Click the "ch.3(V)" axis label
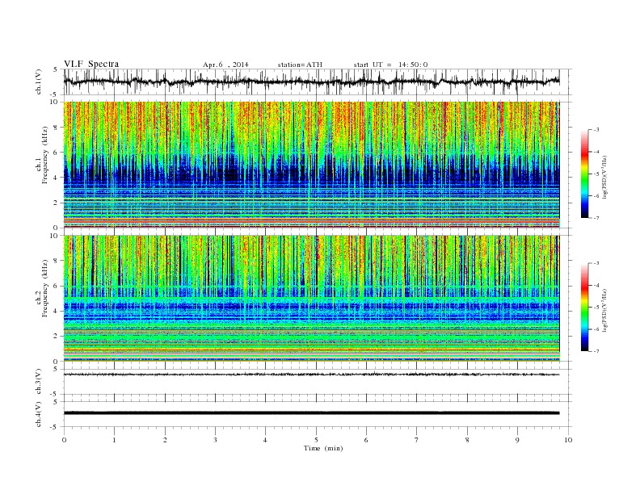 pos(39,382)
